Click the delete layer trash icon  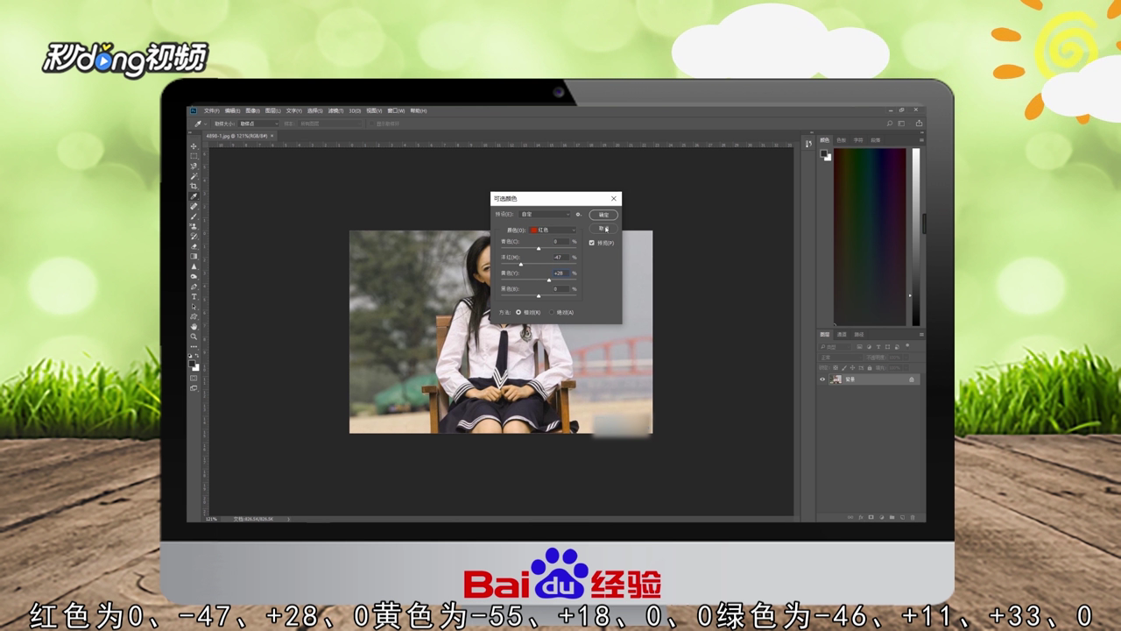(x=913, y=517)
